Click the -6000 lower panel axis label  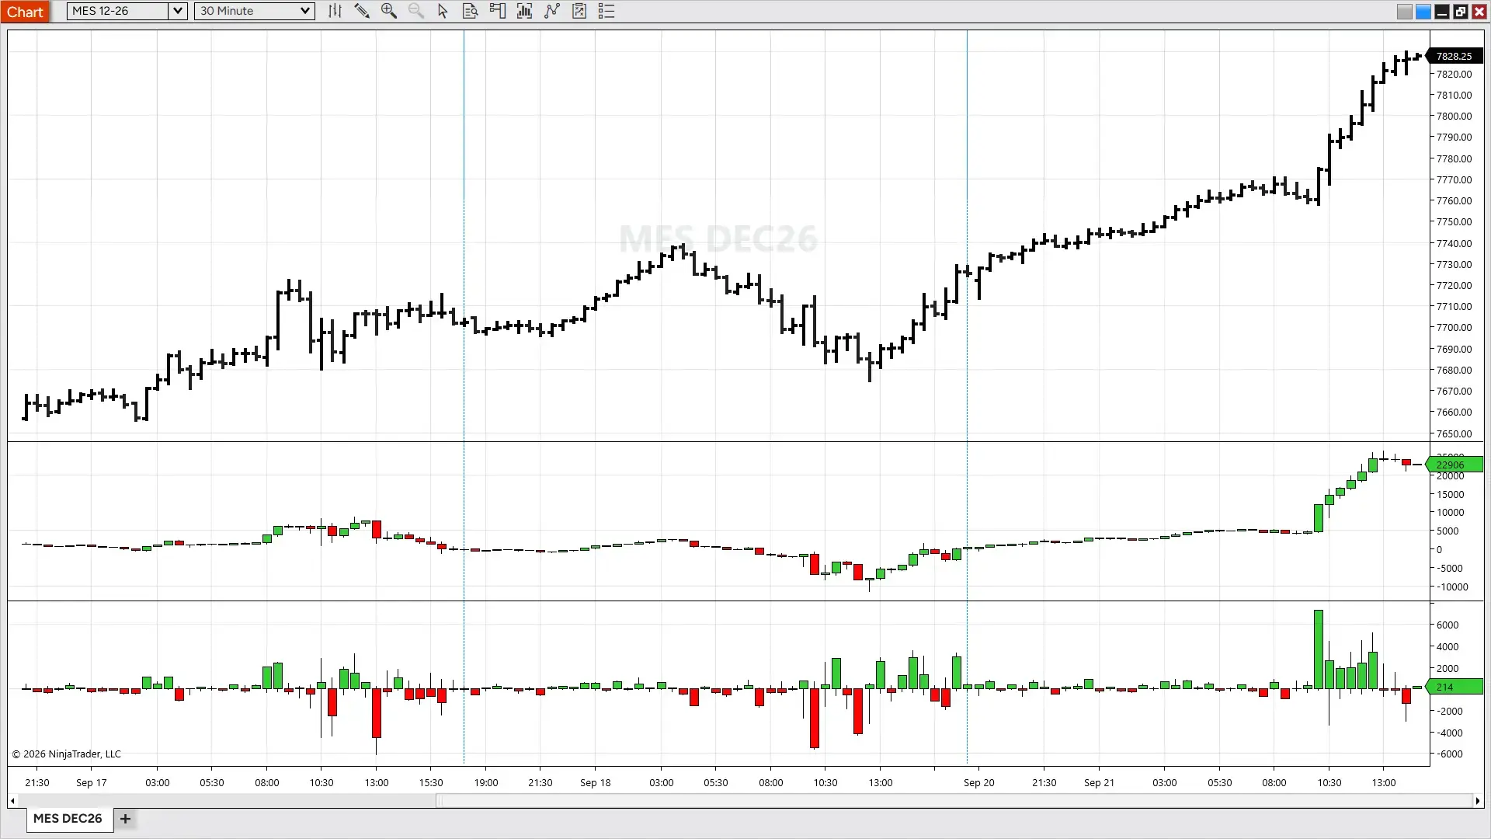(x=1449, y=754)
